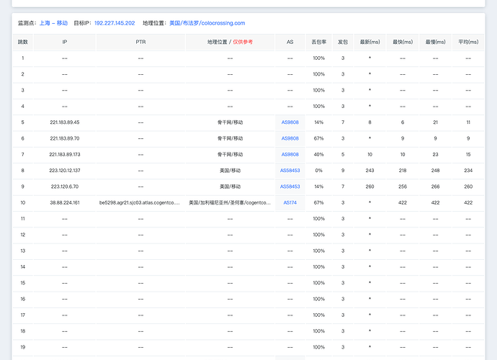
Task: Click the 跳数 column header
Action: click(x=23, y=42)
